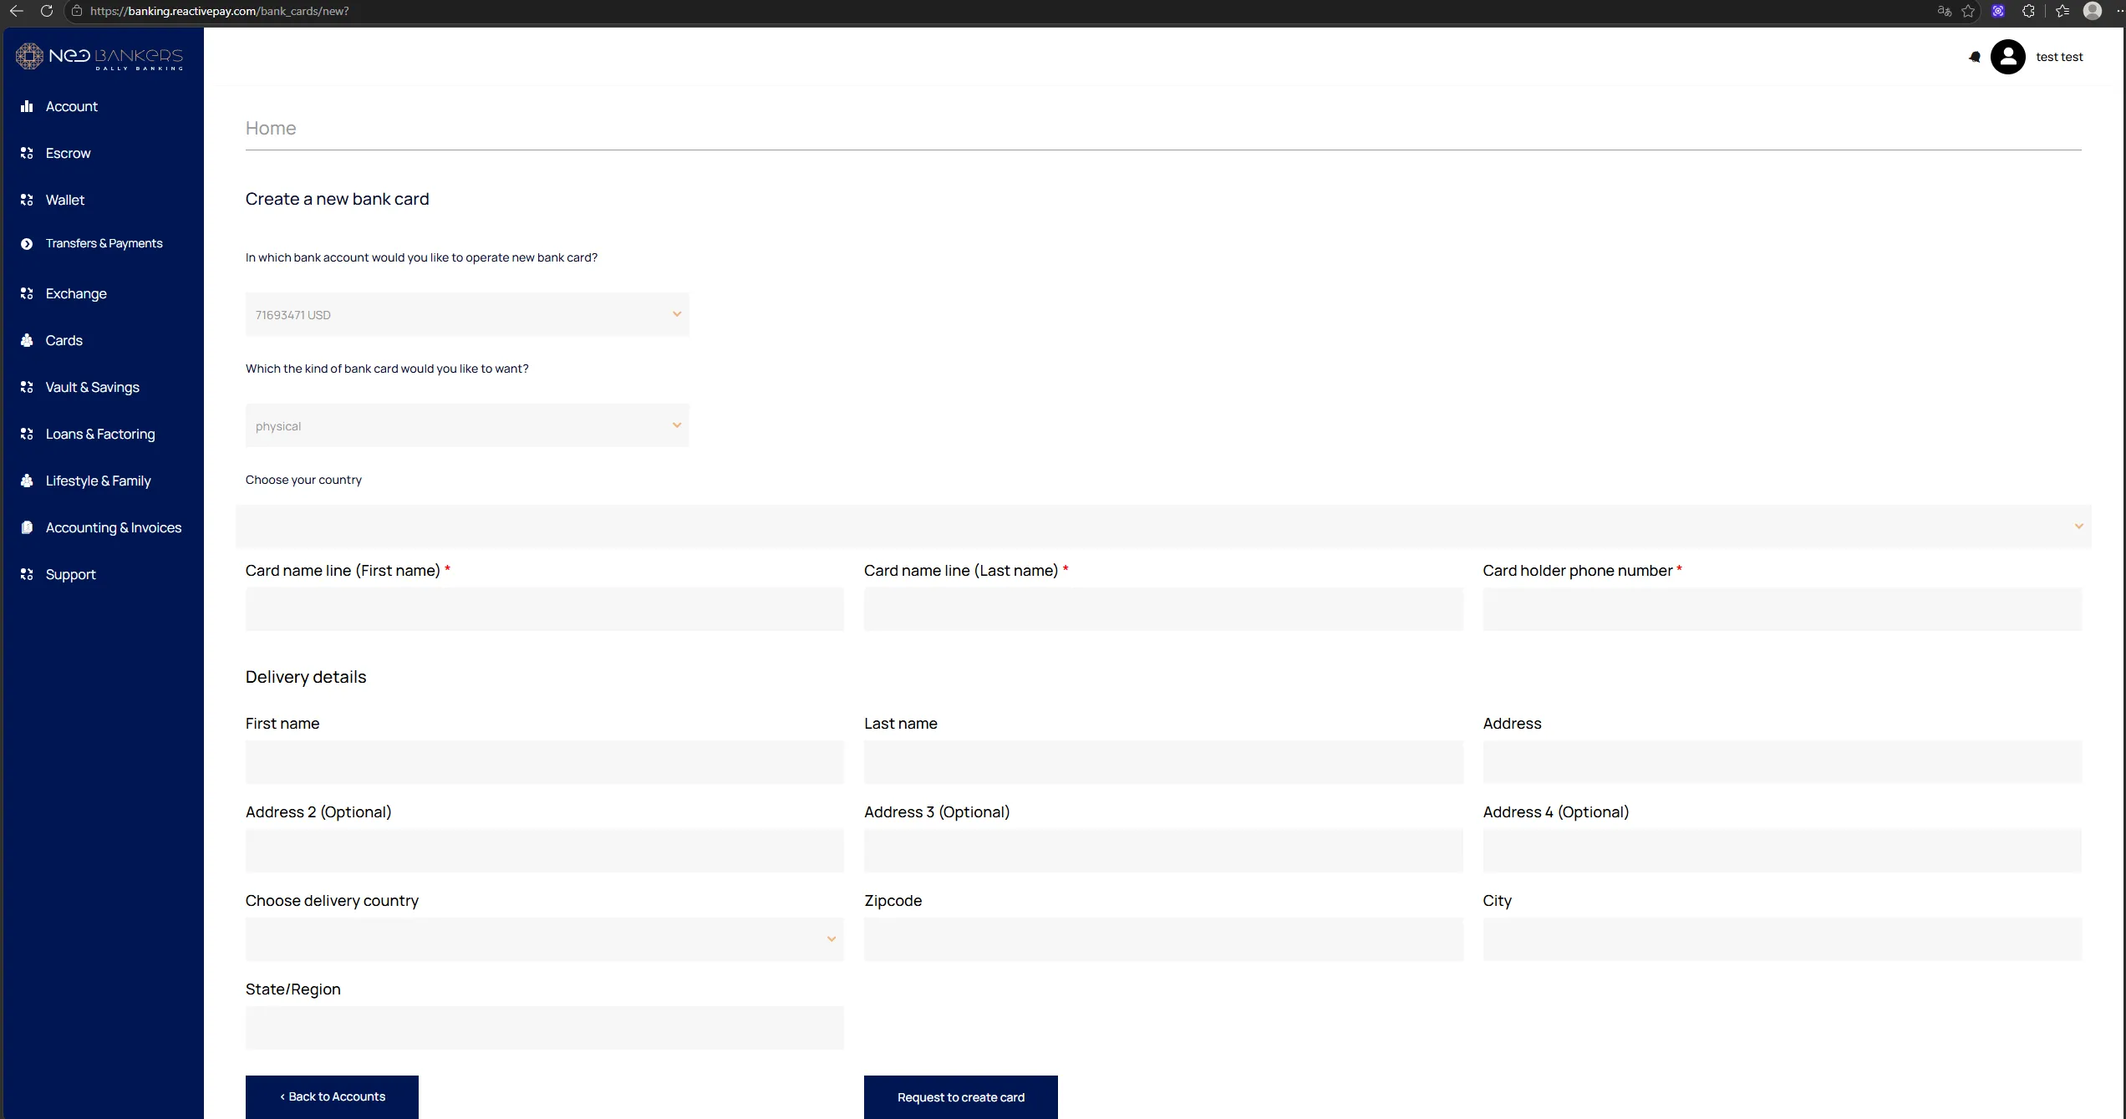The width and height of the screenshot is (2126, 1119).
Task: Focus the delivery Address field
Action: coord(1783,762)
